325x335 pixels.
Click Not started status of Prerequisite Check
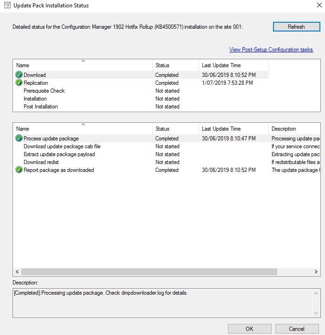(168, 91)
